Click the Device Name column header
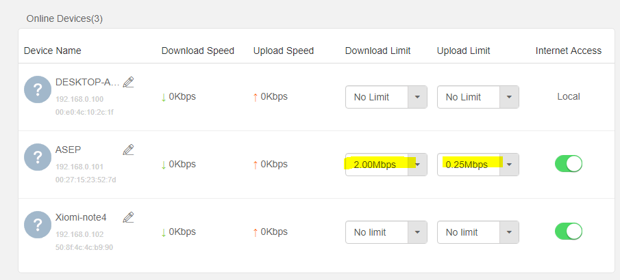620x280 pixels. coord(53,51)
